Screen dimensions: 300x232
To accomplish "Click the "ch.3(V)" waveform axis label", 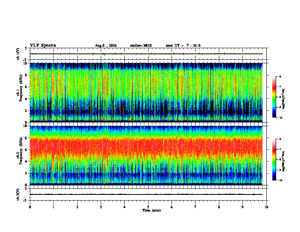I will click(18, 194).
